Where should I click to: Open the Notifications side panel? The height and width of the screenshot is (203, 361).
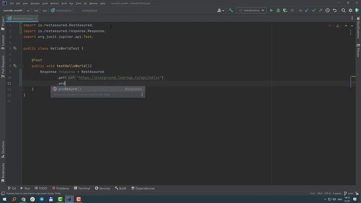(358, 28)
